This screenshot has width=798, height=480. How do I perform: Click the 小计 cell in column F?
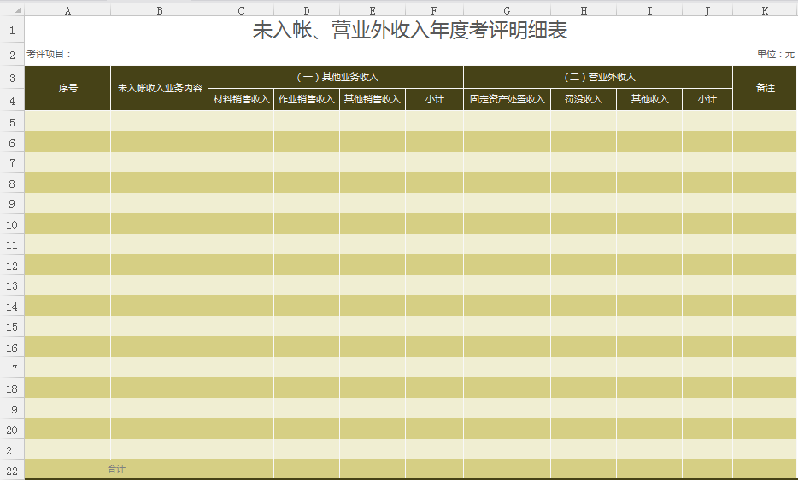pos(434,100)
